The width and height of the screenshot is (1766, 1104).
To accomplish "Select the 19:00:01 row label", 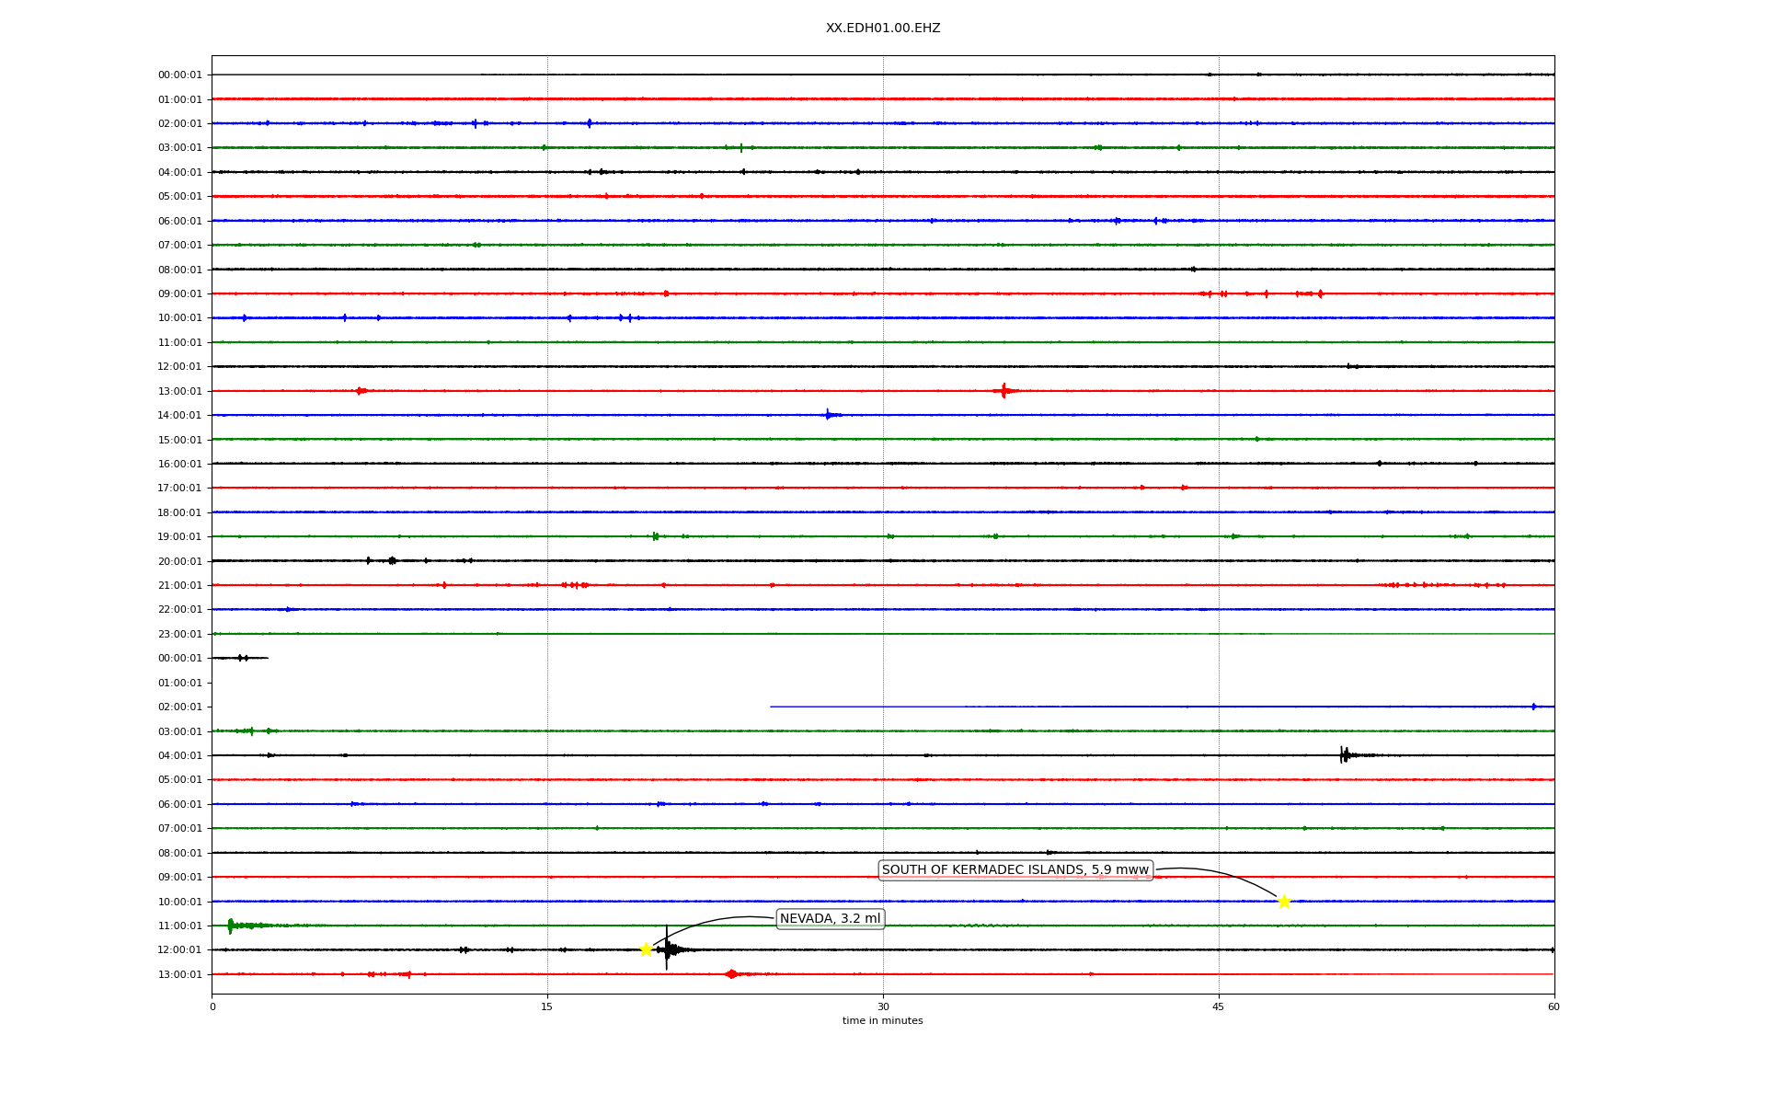I will [x=179, y=537].
